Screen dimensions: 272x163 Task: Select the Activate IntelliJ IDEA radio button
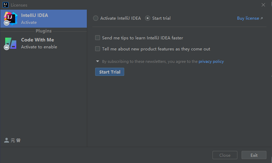(96, 18)
